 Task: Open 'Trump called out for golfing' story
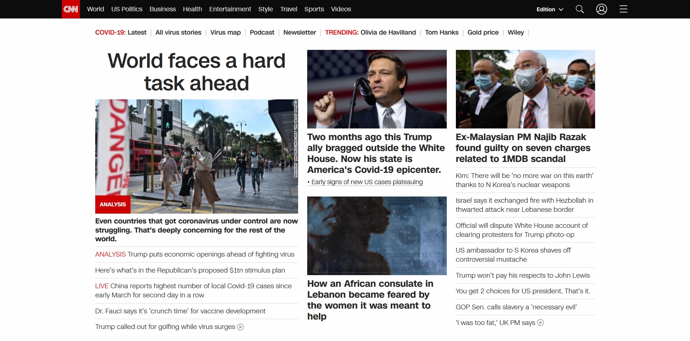(165, 327)
